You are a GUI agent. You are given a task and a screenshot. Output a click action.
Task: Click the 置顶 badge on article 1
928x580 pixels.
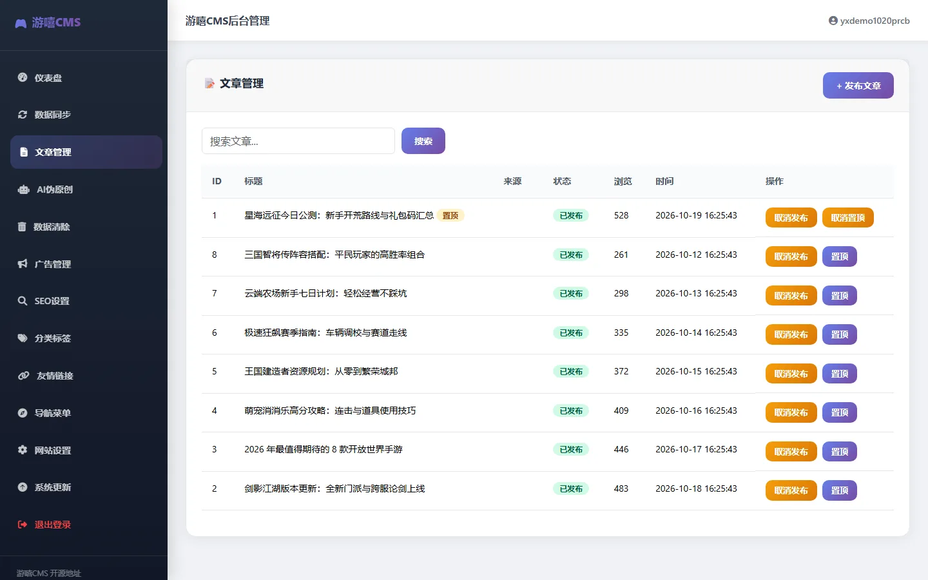pos(450,215)
